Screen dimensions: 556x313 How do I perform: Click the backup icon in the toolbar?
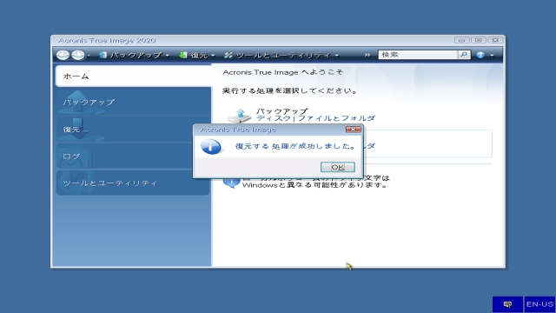coord(103,55)
